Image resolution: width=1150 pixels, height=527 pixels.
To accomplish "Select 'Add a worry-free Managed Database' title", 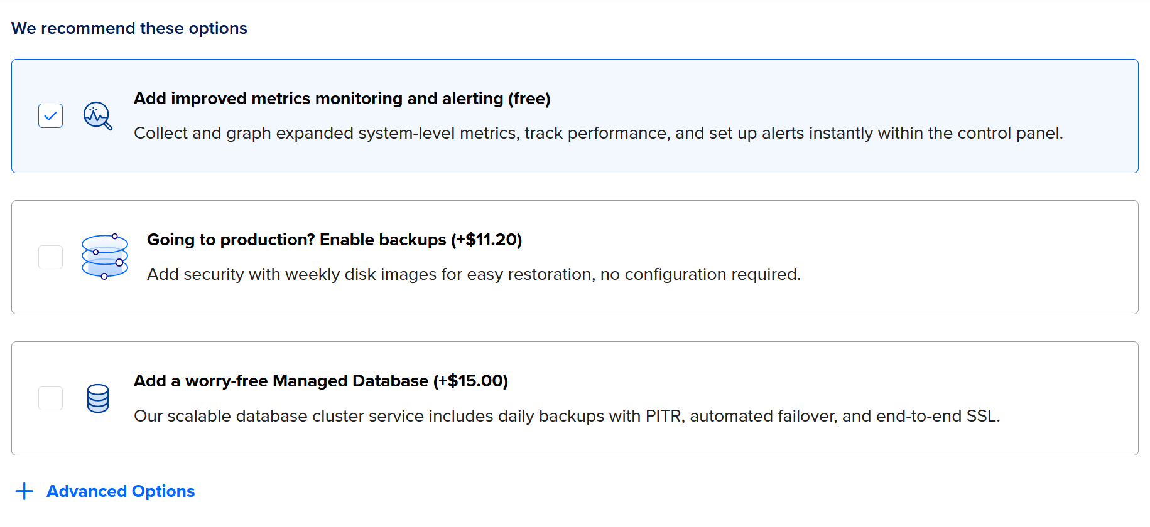I will tap(321, 381).
